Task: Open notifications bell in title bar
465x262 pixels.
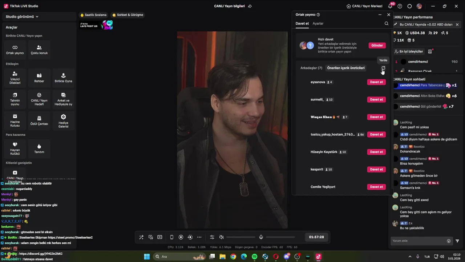Action: 390,6
